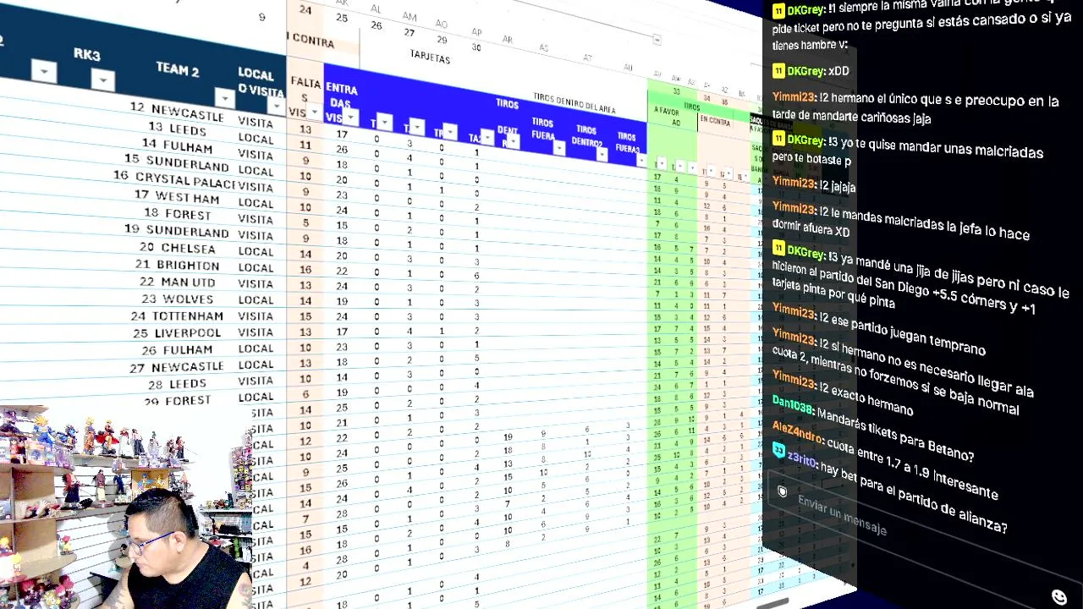The height and width of the screenshot is (609, 1083).
Task: Click the message 'cuota entre 1.7 a 1.9 interesante'
Action: (912, 467)
